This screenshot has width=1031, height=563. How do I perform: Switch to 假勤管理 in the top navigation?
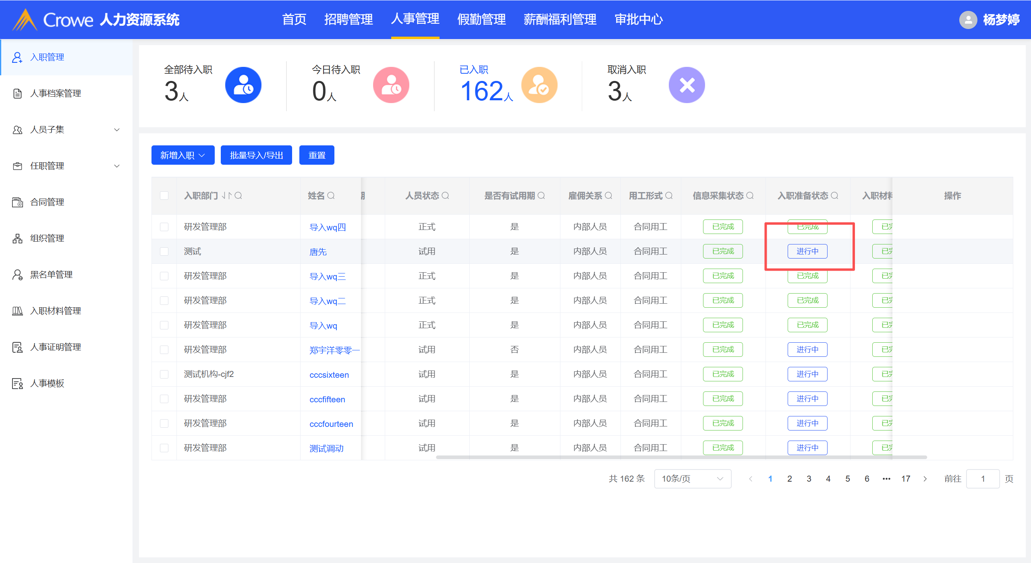point(481,19)
